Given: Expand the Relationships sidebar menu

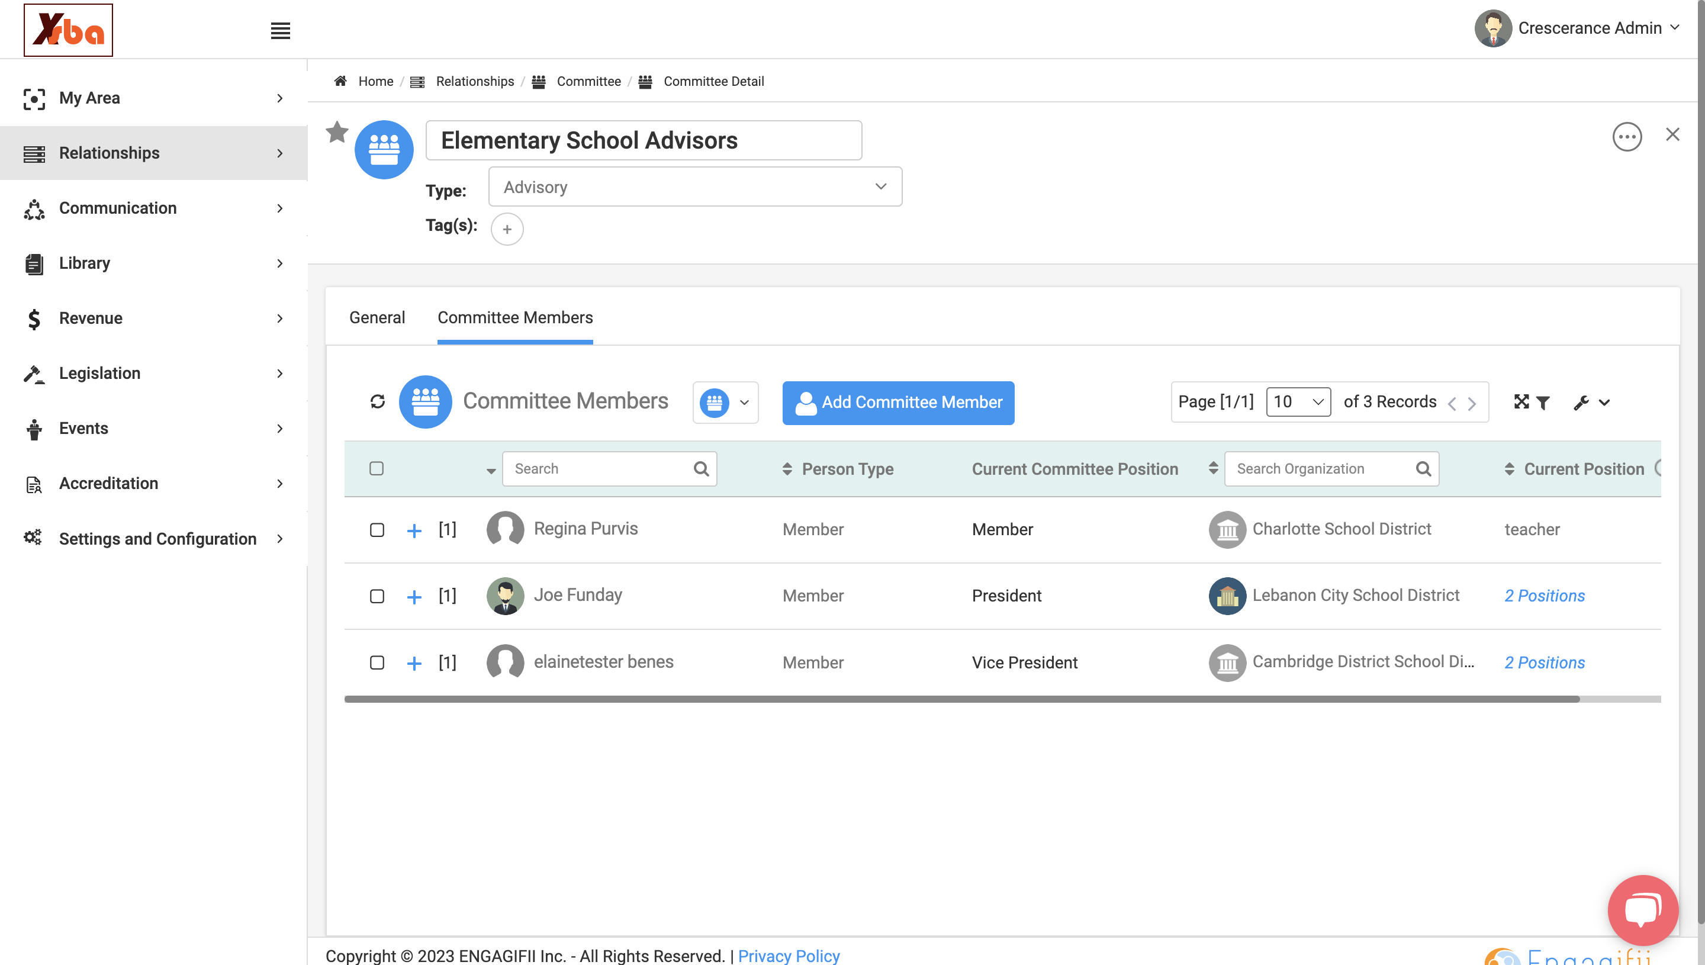Looking at the screenshot, I should [154, 153].
